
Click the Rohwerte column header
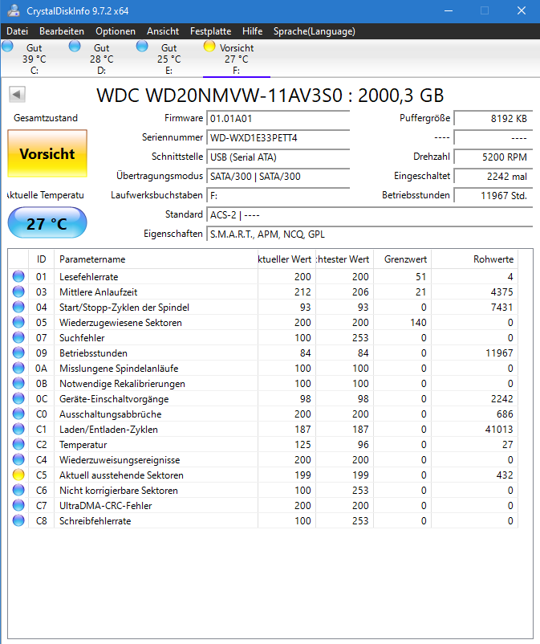474,259
